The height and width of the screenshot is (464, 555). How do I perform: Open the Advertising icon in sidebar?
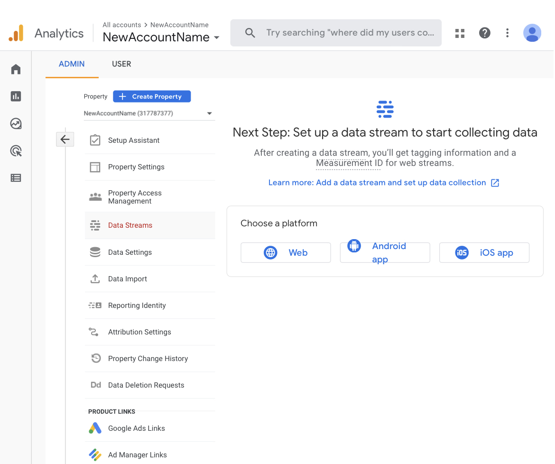point(16,151)
